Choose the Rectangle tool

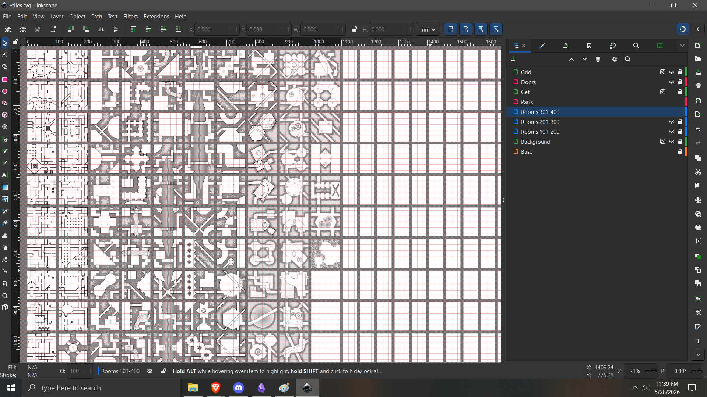pos(5,79)
